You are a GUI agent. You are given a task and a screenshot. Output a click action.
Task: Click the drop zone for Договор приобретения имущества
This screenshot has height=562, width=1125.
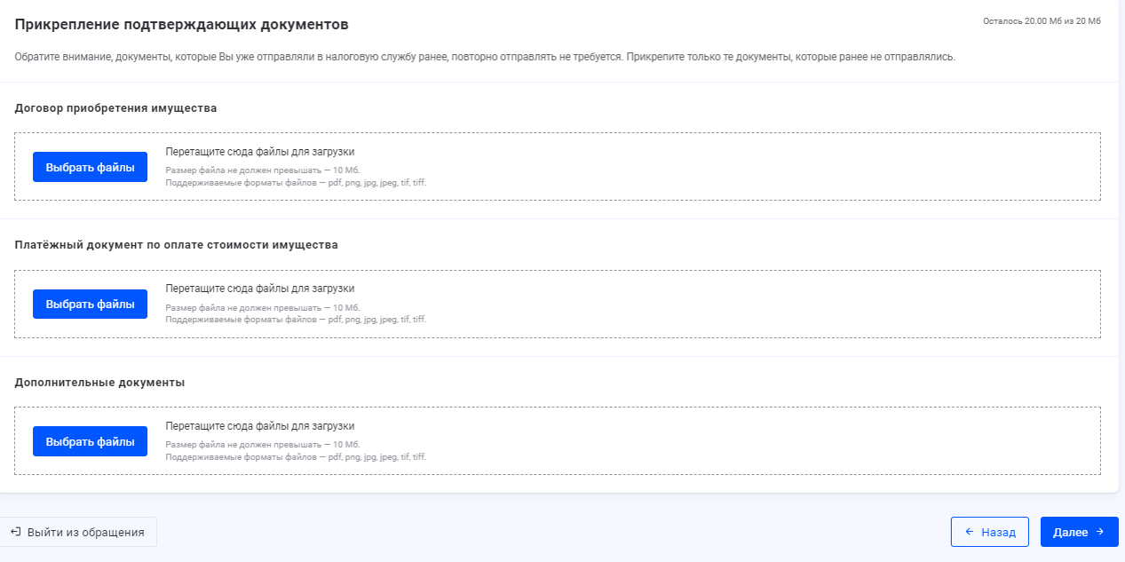(710, 167)
